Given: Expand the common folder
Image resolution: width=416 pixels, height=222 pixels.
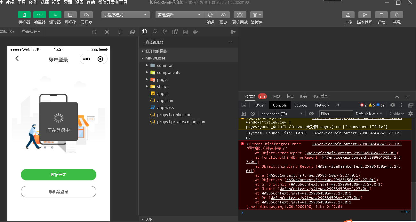Looking at the screenshot, I should click(188, 65).
